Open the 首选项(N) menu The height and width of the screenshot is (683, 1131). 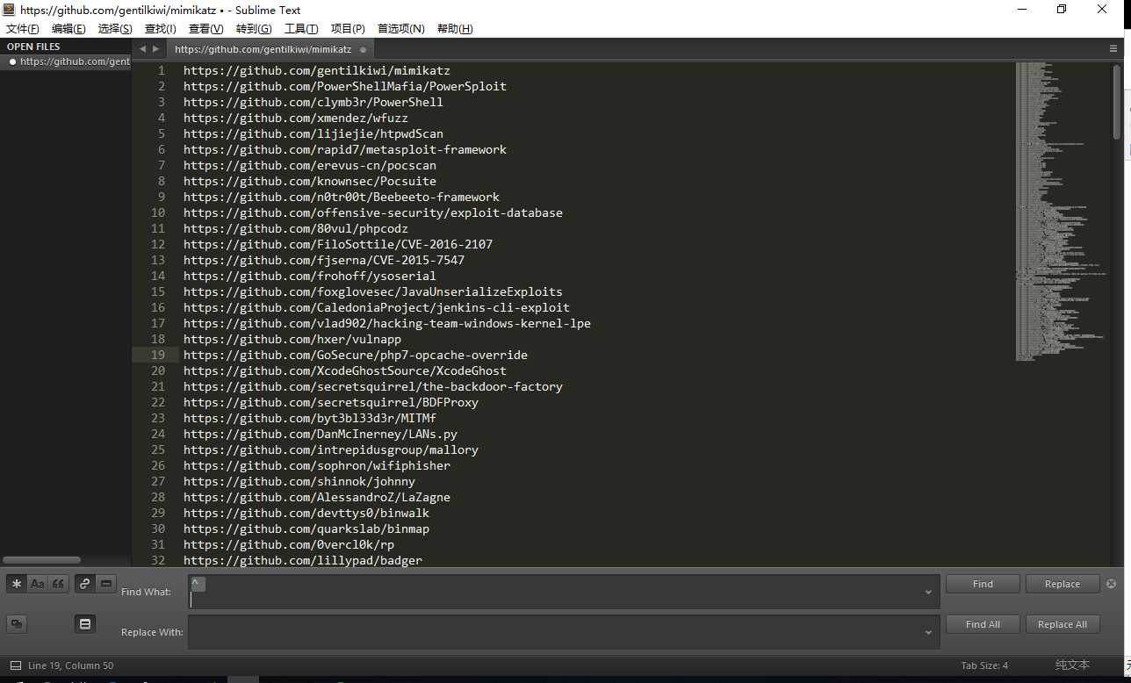[x=401, y=29]
